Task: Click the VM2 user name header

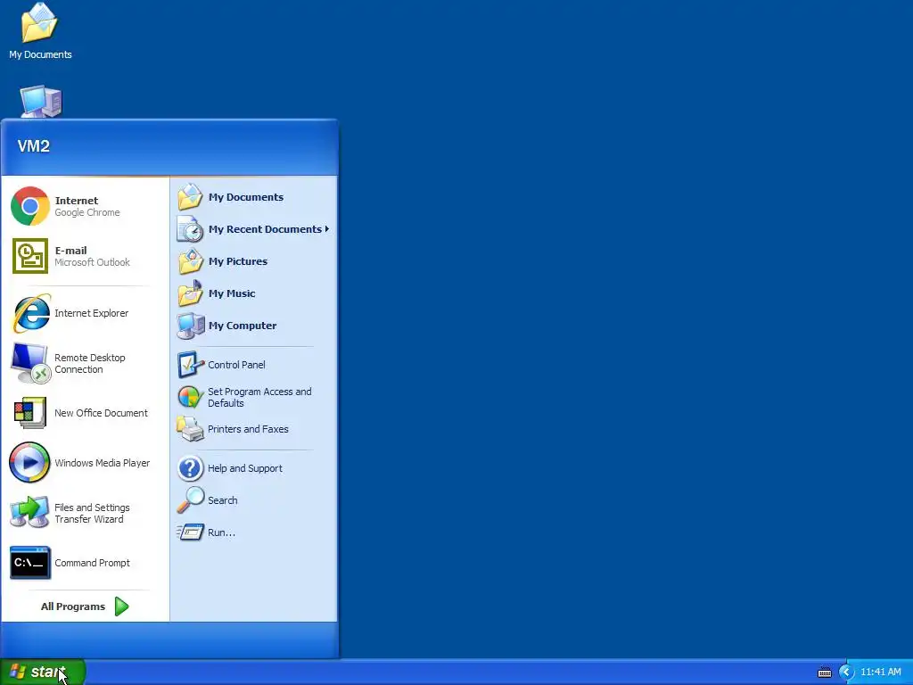Action: tap(33, 145)
